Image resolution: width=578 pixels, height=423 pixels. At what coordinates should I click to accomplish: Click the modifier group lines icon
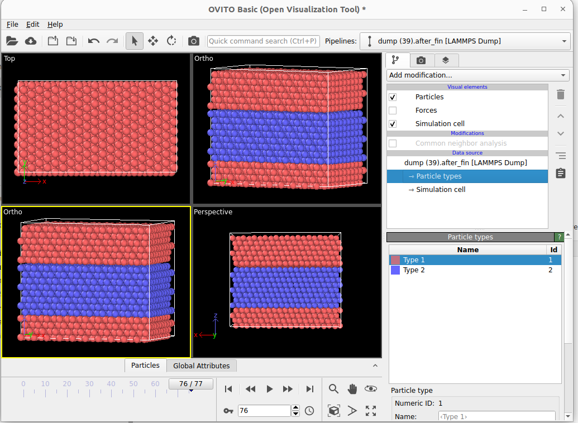561,156
